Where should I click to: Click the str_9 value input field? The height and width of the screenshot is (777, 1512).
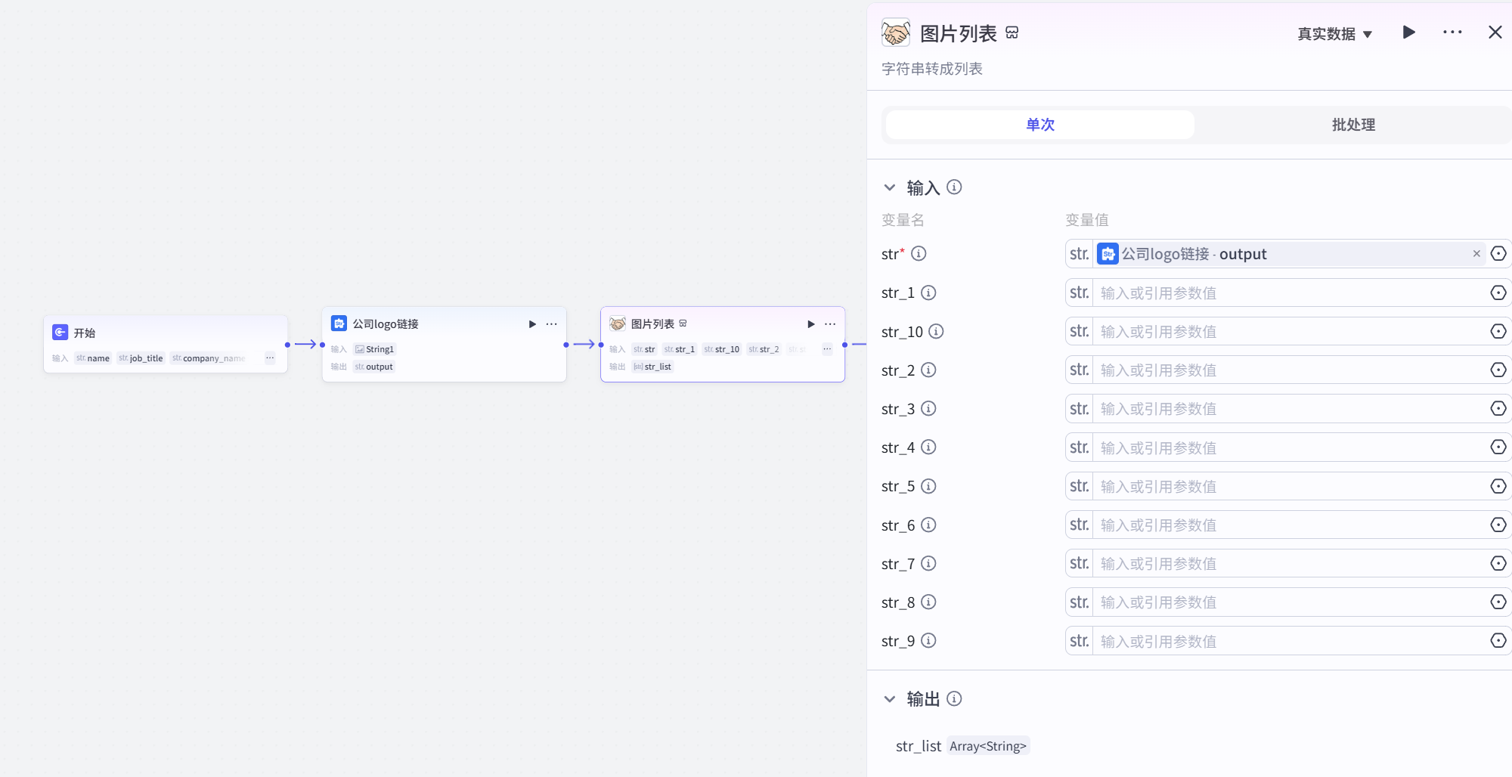1290,641
